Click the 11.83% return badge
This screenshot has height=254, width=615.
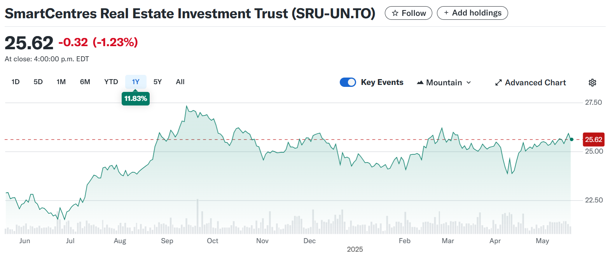[x=136, y=98]
